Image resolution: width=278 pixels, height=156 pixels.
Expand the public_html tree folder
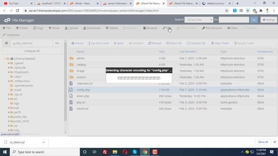coord(9,121)
